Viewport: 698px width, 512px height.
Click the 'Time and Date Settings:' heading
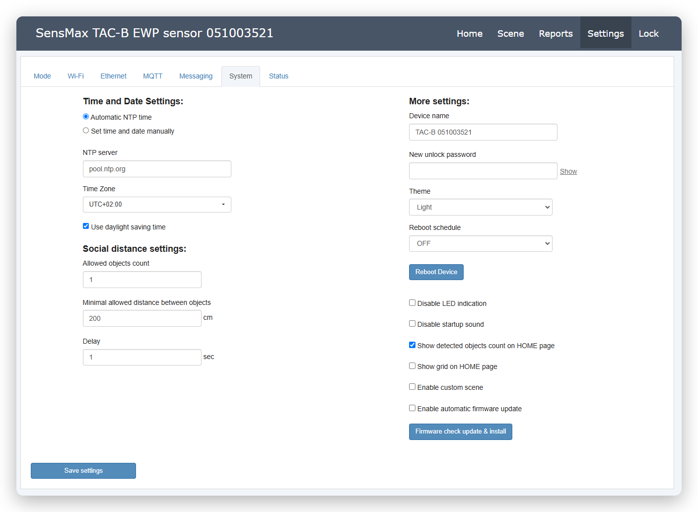tap(133, 101)
